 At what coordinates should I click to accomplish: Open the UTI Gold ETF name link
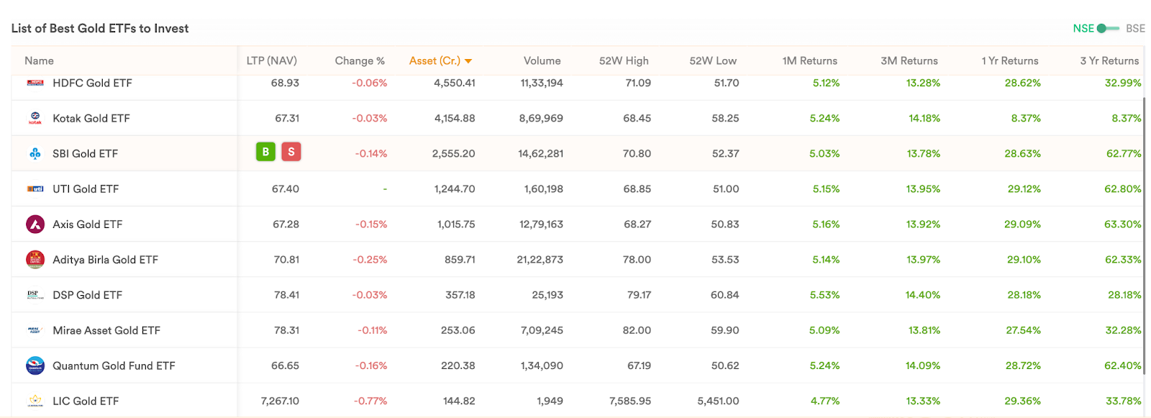pos(86,189)
